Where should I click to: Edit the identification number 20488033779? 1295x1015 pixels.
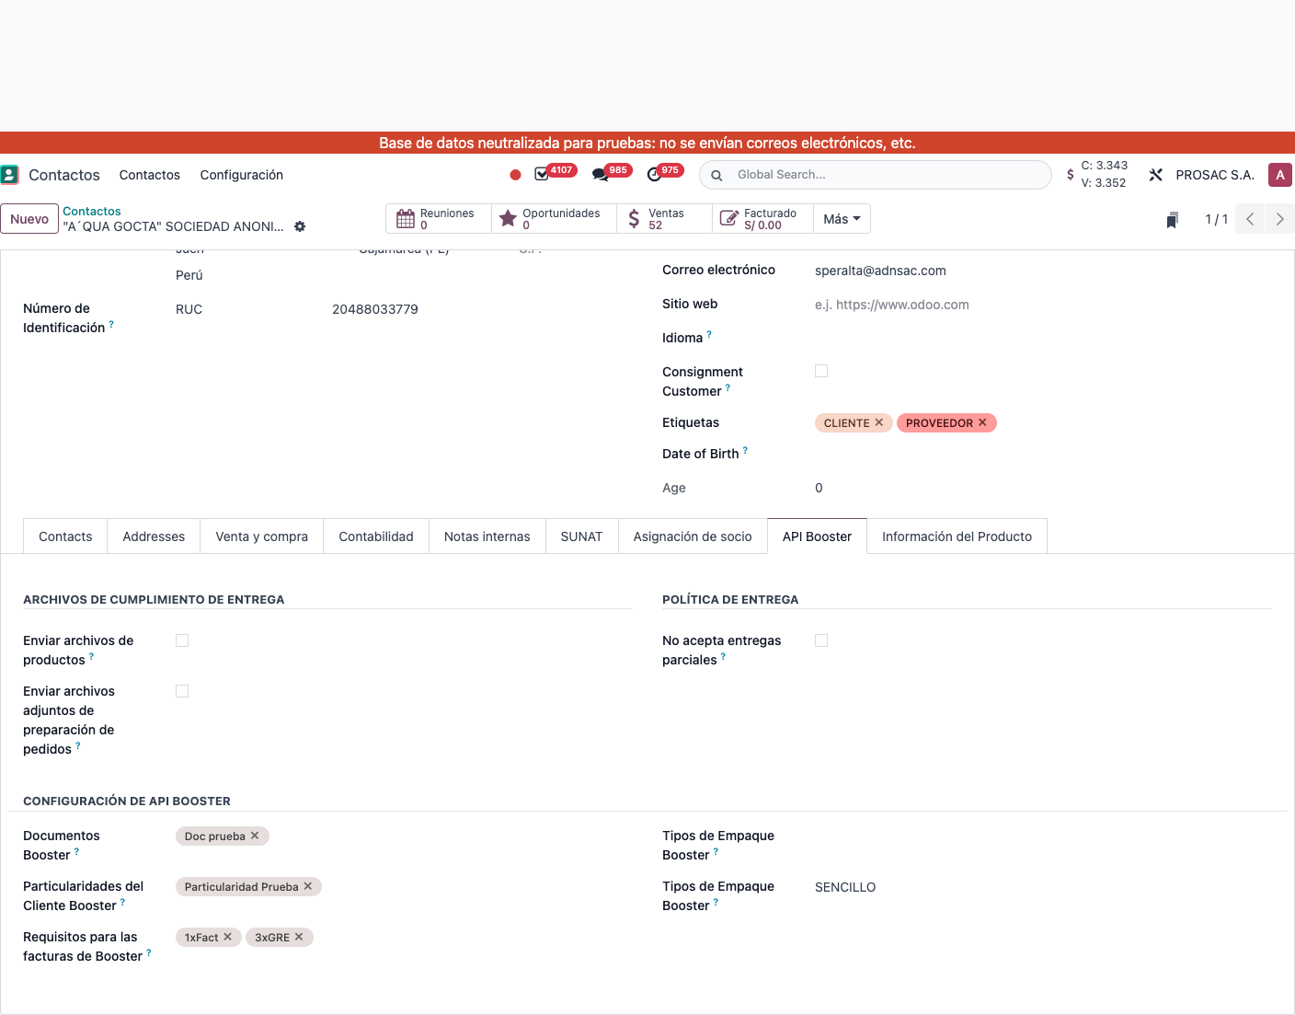[482, 309]
